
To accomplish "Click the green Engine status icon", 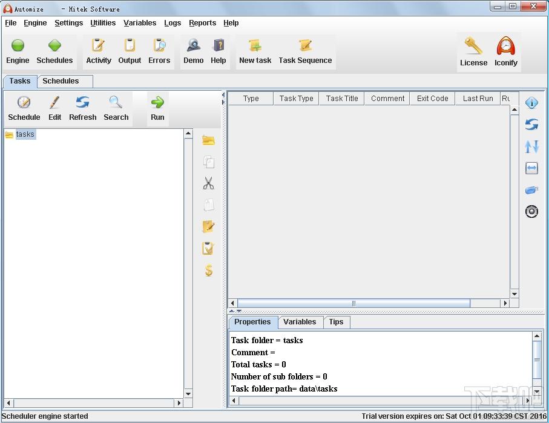I will click(x=18, y=45).
